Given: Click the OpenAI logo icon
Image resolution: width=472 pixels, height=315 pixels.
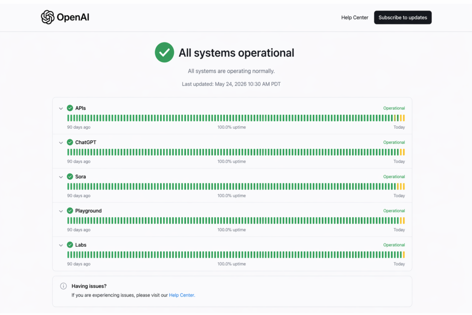Looking at the screenshot, I should click(47, 18).
